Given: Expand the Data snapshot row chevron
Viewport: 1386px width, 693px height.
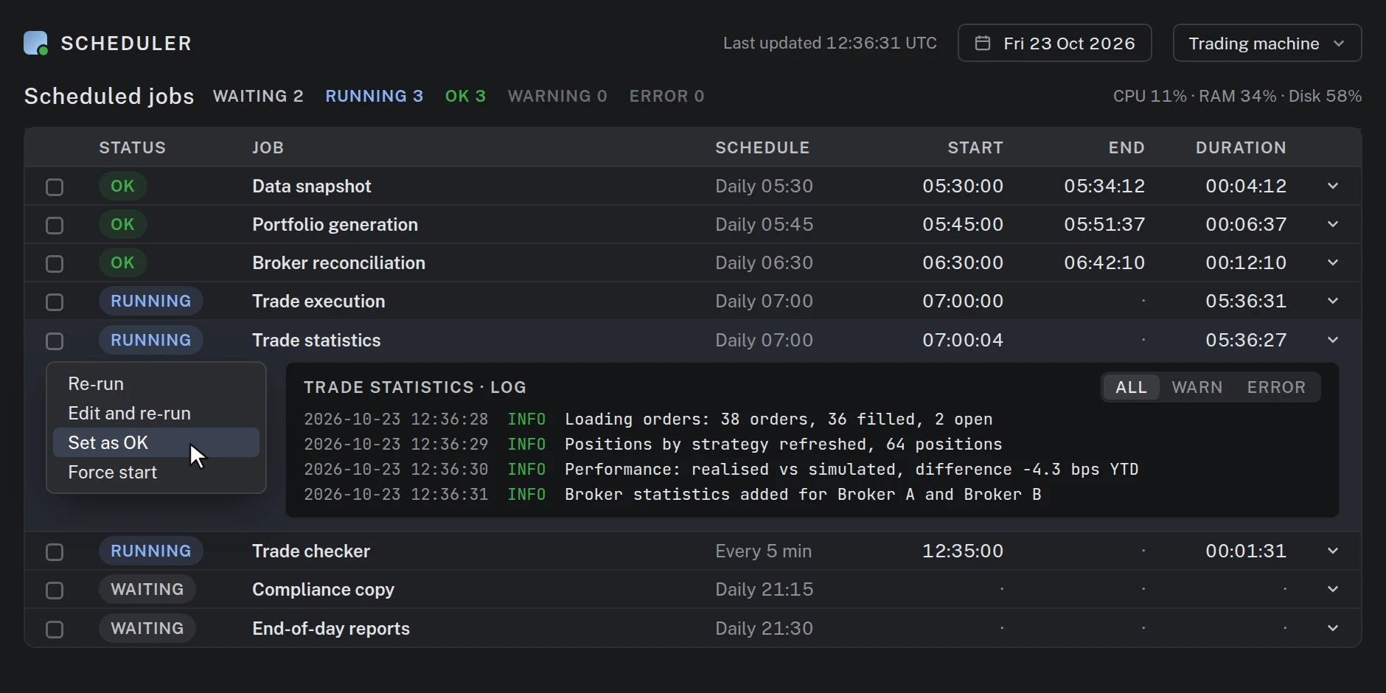Looking at the screenshot, I should pyautogui.click(x=1333, y=186).
